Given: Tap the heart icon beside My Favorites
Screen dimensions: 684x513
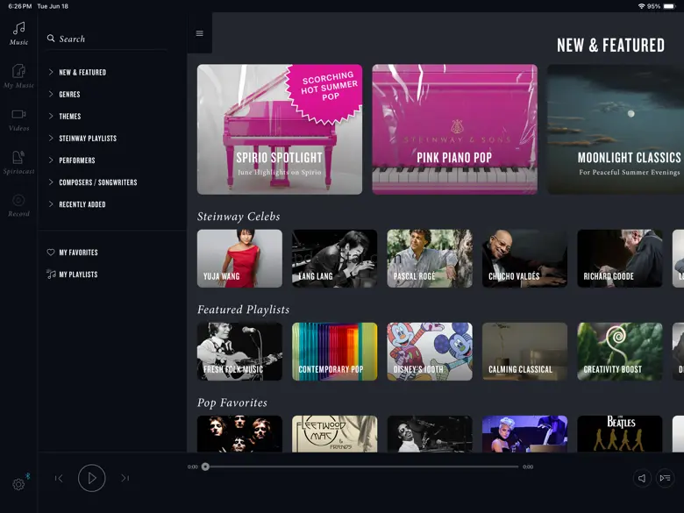Looking at the screenshot, I should tap(51, 253).
